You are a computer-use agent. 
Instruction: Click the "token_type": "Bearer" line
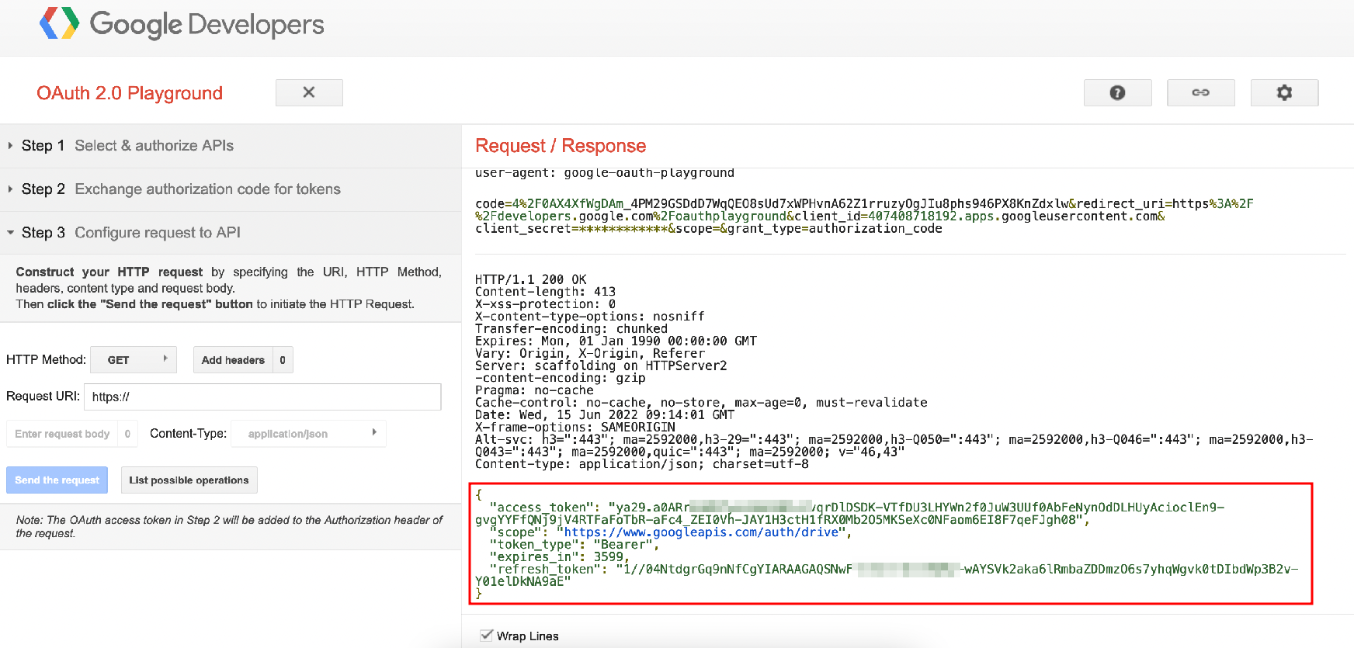point(574,545)
